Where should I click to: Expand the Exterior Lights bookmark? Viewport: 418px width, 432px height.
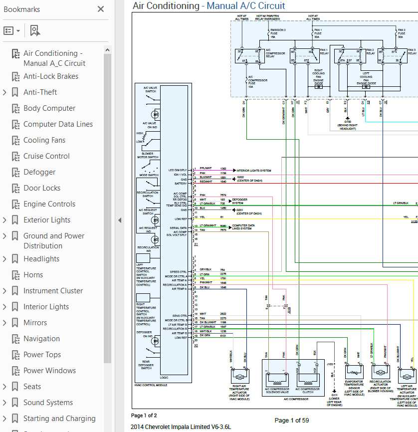coord(4,220)
